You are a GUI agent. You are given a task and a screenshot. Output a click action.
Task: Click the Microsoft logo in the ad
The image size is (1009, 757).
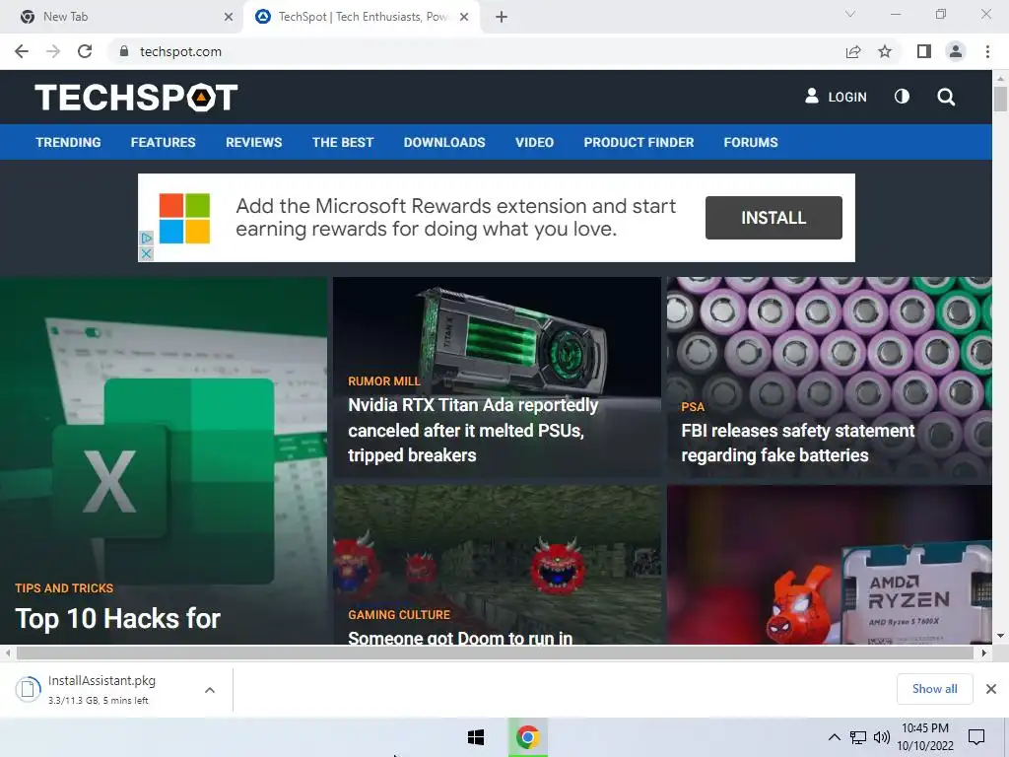coord(184,218)
